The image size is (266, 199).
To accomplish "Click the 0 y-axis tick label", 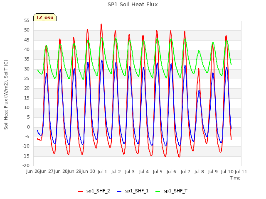I will pyautogui.click(x=28, y=127).
